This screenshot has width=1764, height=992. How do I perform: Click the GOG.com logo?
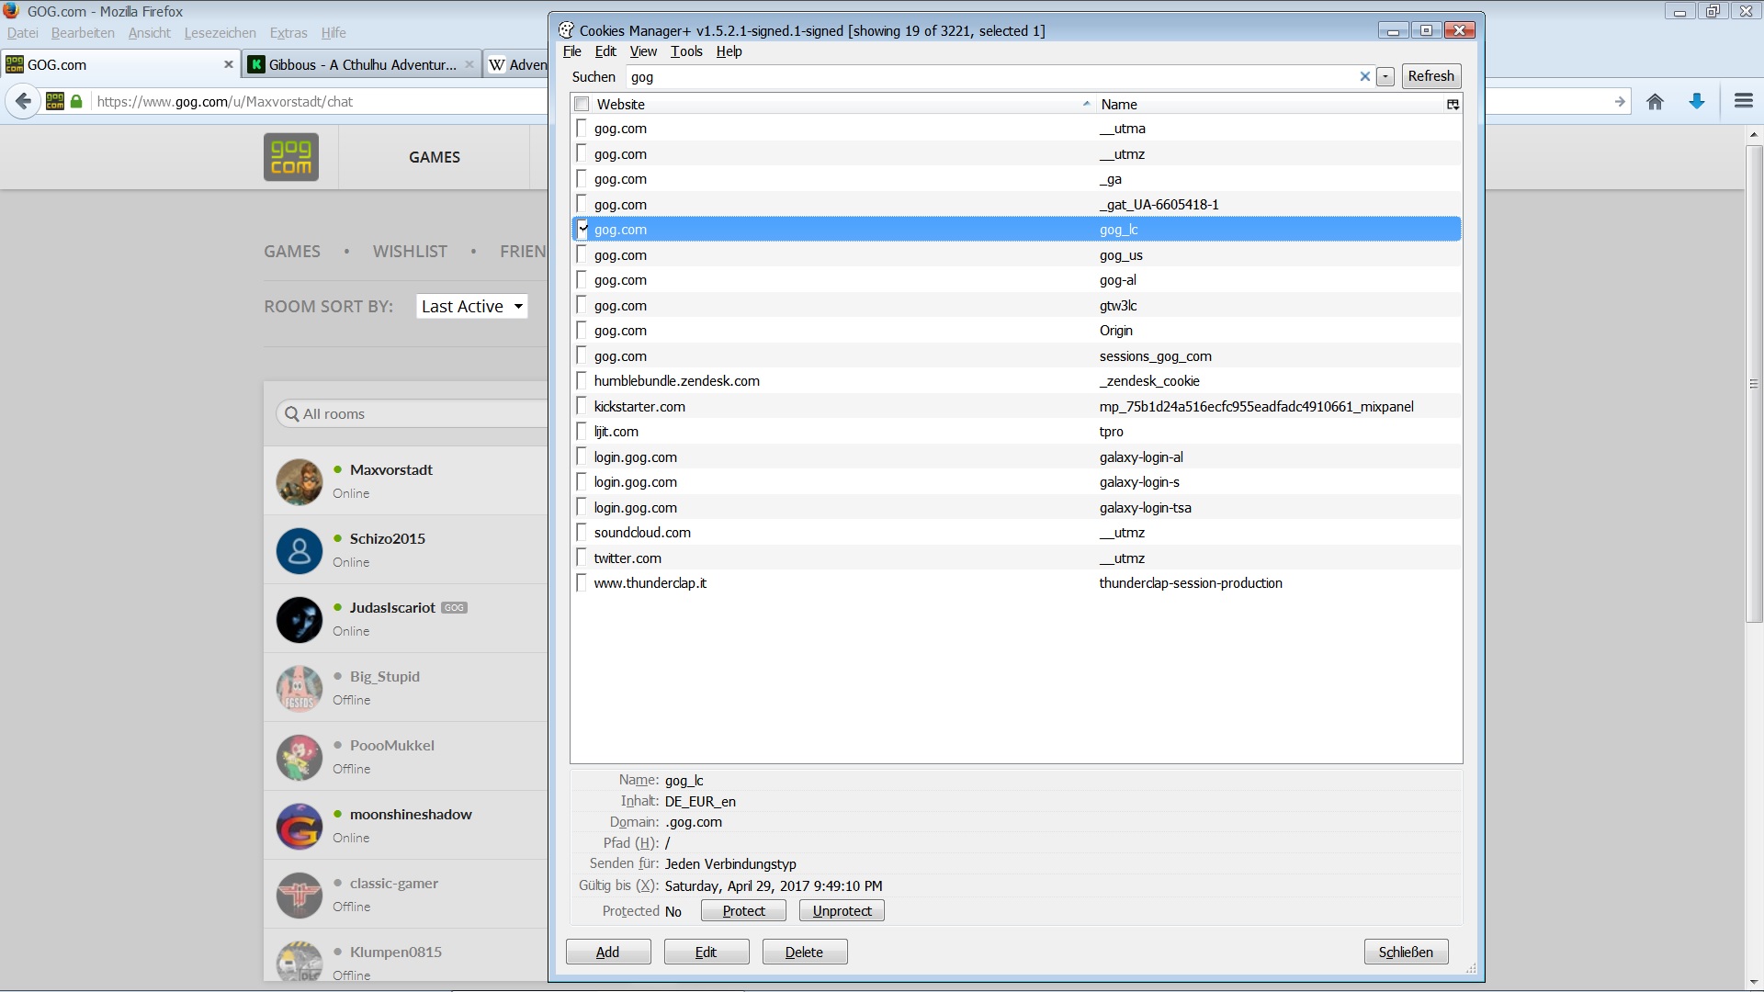[291, 157]
